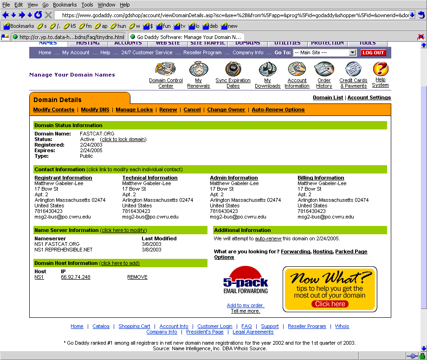Open the 'w' bookmark
The width and height of the screenshot is (427, 360).
click(x=135, y=26)
